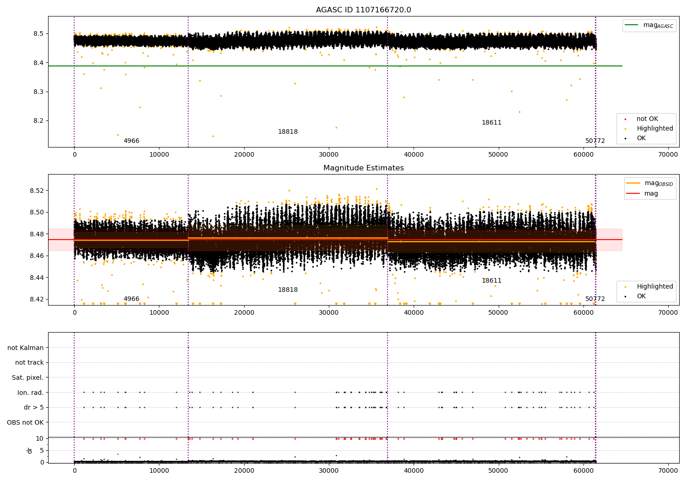The height and width of the screenshot is (481, 687).
Task: Click the orange line sample beside mag OBSID
Action: coord(633,183)
